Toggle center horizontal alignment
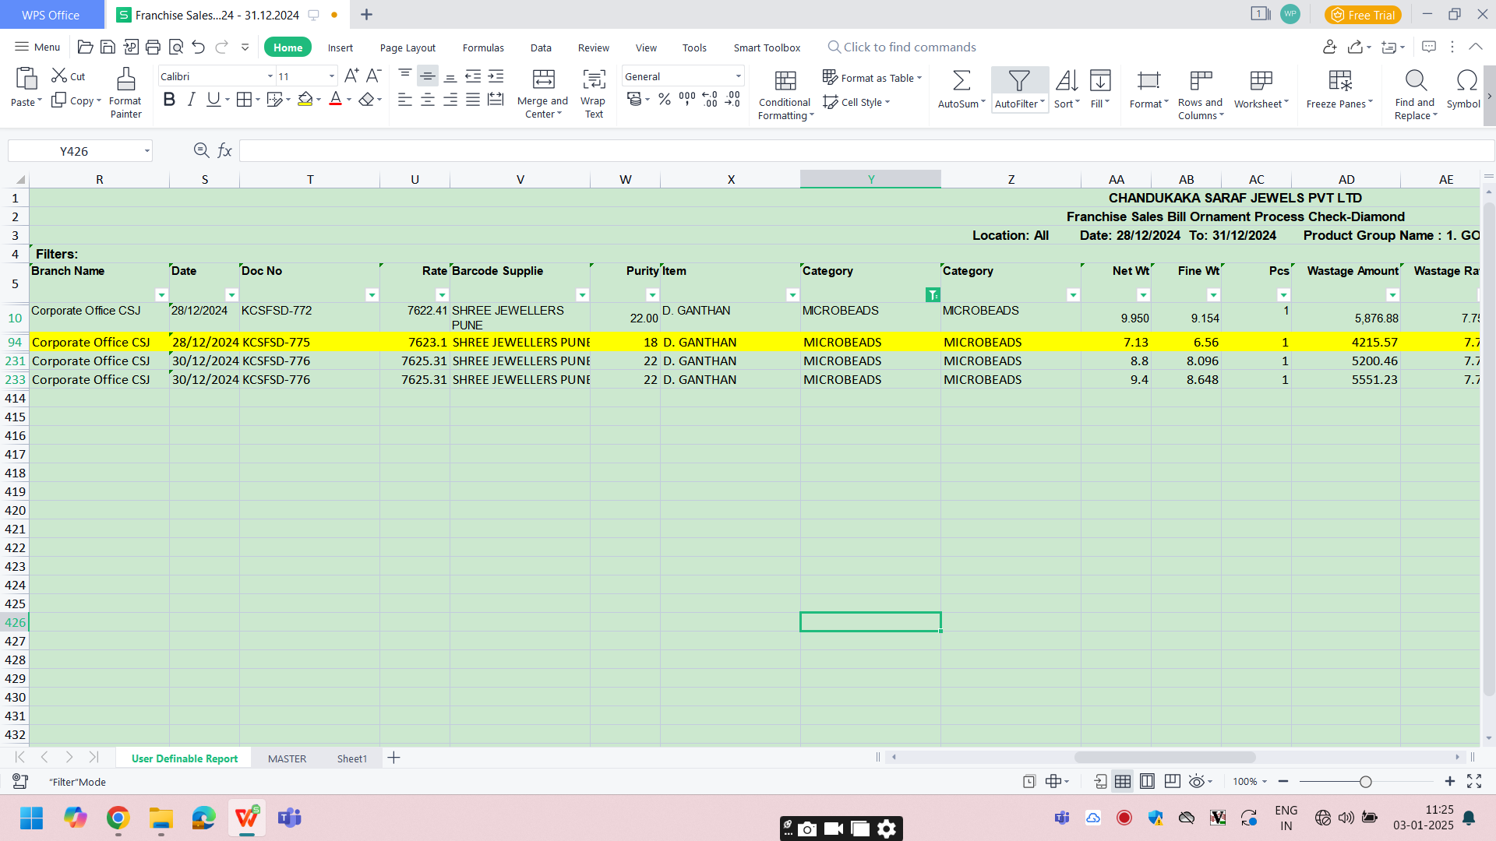The width and height of the screenshot is (1496, 841). pyautogui.click(x=428, y=100)
